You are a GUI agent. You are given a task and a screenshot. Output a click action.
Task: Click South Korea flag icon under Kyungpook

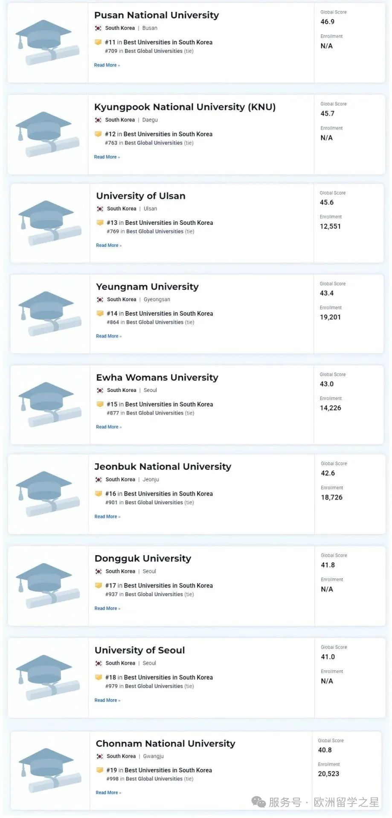(x=98, y=120)
